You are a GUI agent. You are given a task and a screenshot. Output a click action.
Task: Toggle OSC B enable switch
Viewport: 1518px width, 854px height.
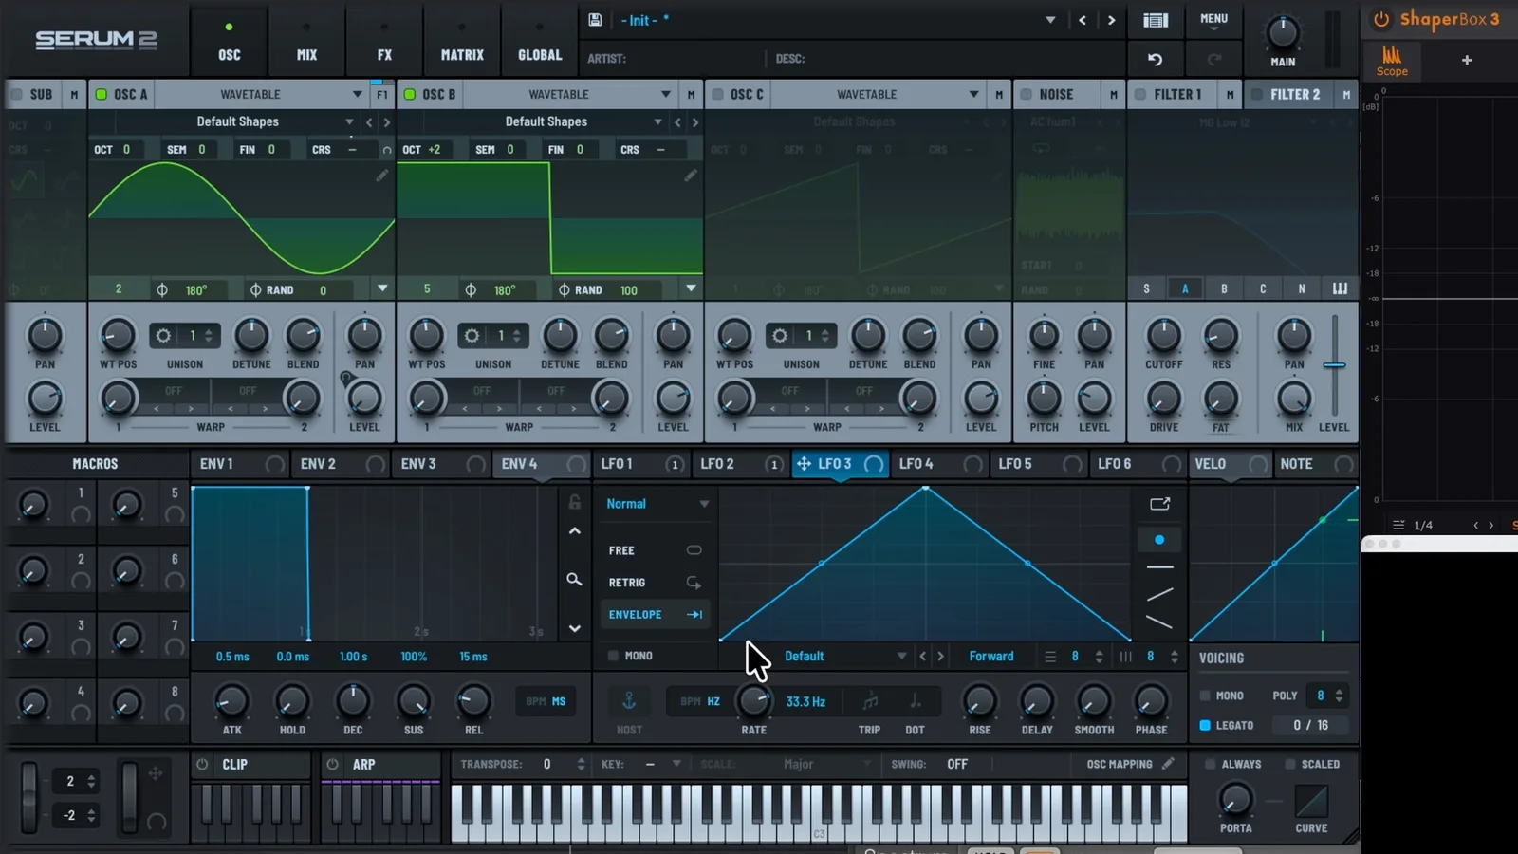[x=410, y=94]
